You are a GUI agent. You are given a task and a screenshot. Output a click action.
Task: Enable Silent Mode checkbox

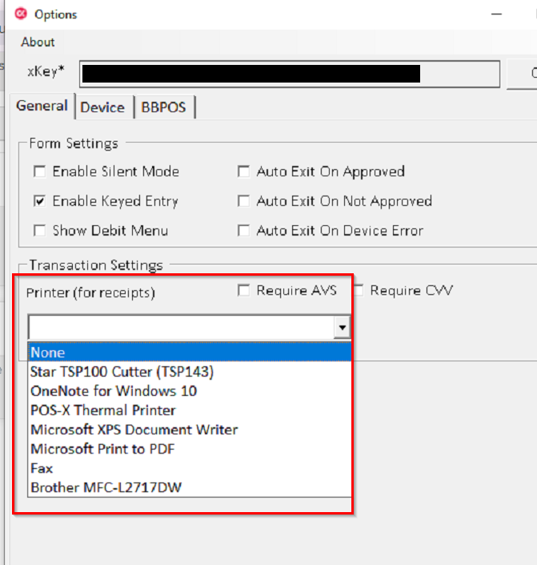click(x=39, y=172)
